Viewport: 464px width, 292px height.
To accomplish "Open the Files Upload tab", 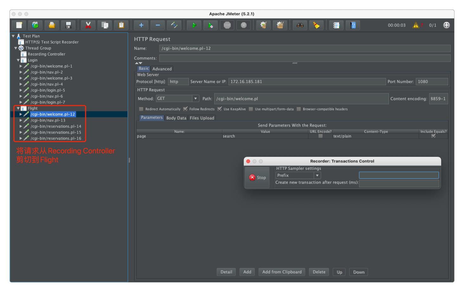I will point(202,118).
